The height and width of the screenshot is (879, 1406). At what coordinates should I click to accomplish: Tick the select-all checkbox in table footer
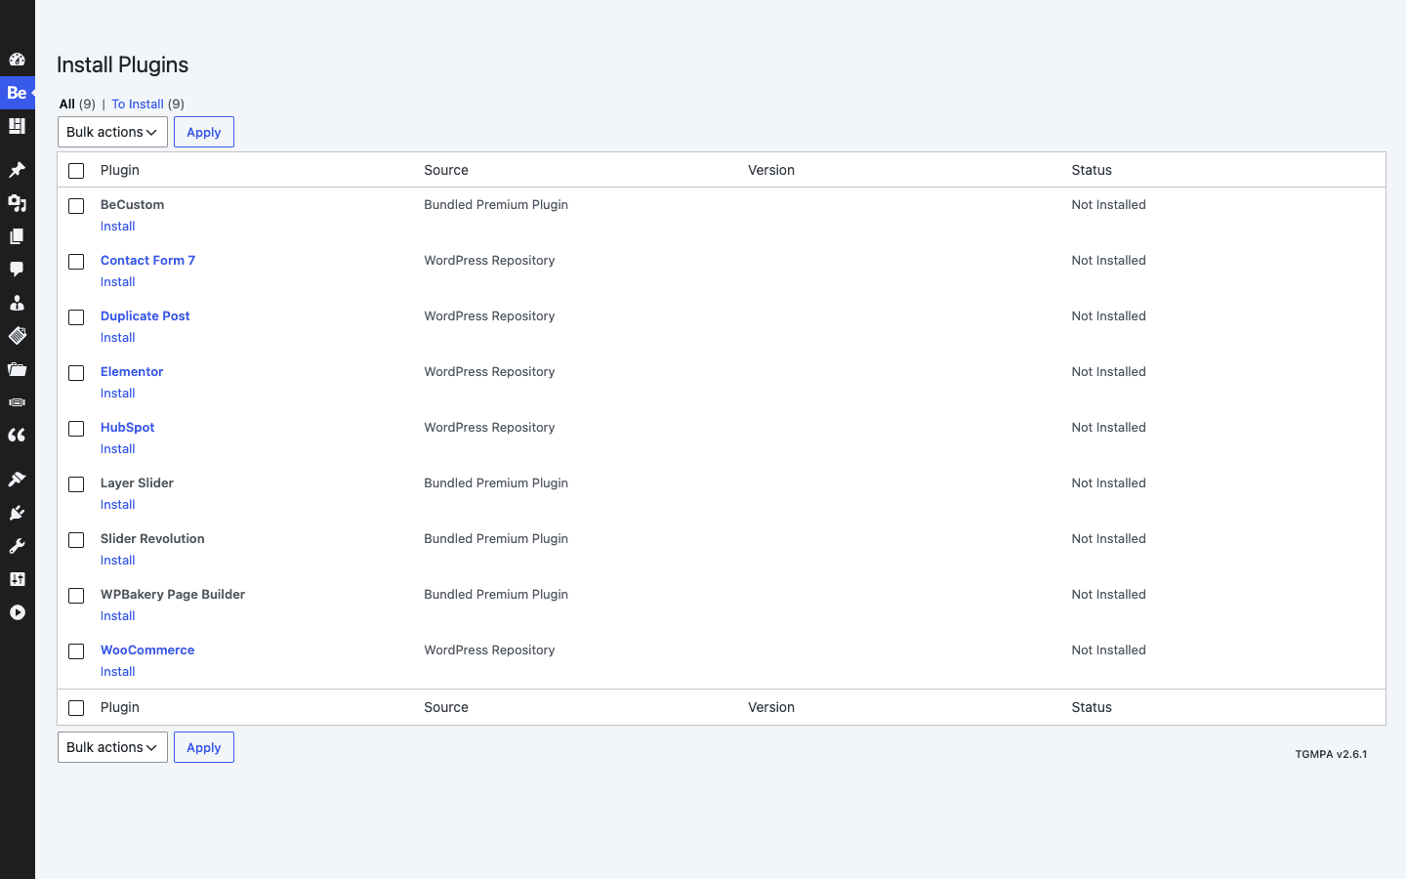pos(76,708)
